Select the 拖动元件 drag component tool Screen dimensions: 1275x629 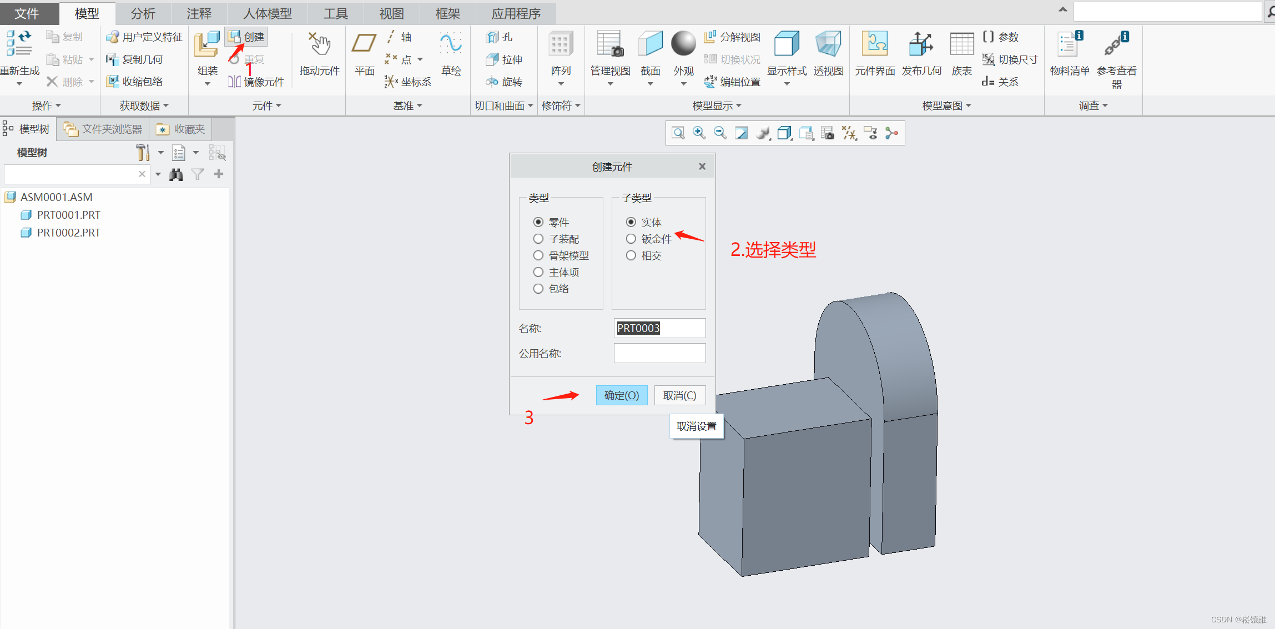319,44
